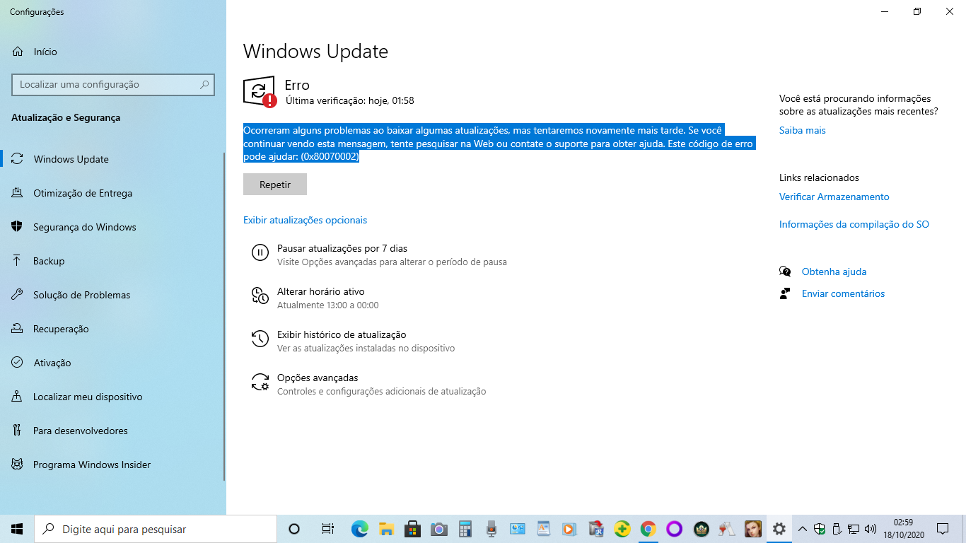The height and width of the screenshot is (543, 966).
Task: Click the Para desenvolvedores tools icon
Action: (x=18, y=431)
